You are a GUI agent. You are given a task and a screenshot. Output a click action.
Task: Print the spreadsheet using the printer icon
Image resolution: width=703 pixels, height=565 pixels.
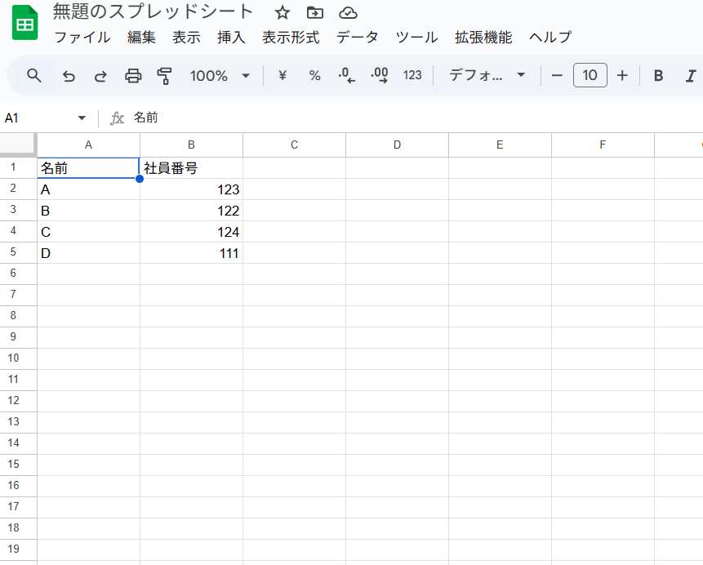[133, 76]
